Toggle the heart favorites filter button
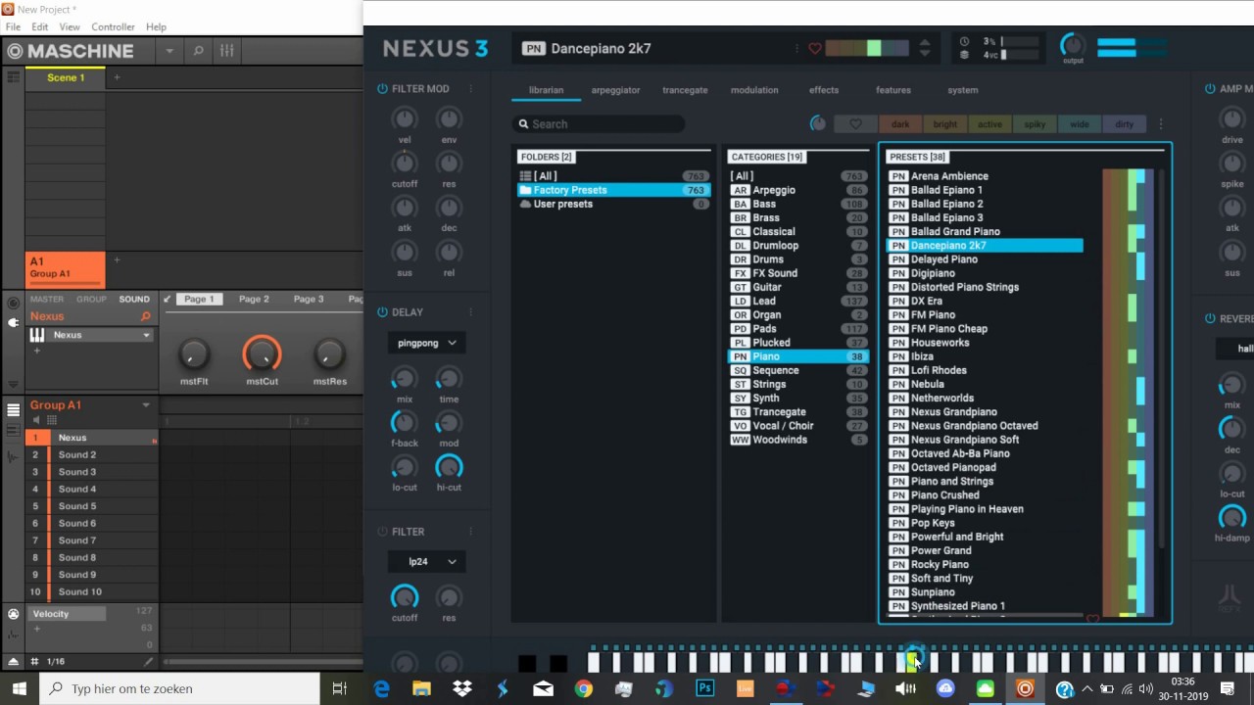The width and height of the screenshot is (1254, 705). [855, 124]
